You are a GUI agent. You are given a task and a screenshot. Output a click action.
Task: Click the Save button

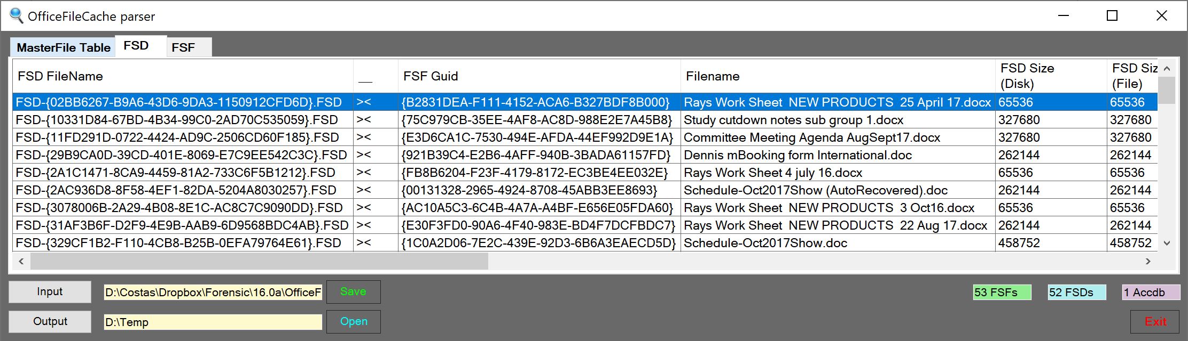[x=353, y=291]
